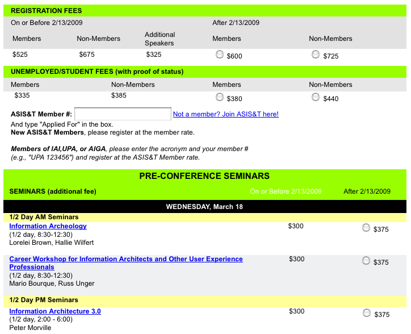Click the 'PRE-CONFERENCE SEMINARS' heading
Screen dimensions: 411x334
pos(204,176)
